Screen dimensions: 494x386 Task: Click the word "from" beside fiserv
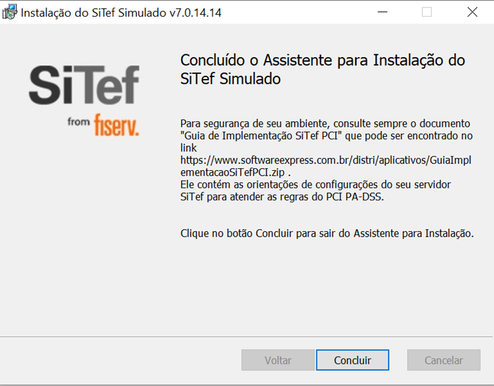point(78,121)
